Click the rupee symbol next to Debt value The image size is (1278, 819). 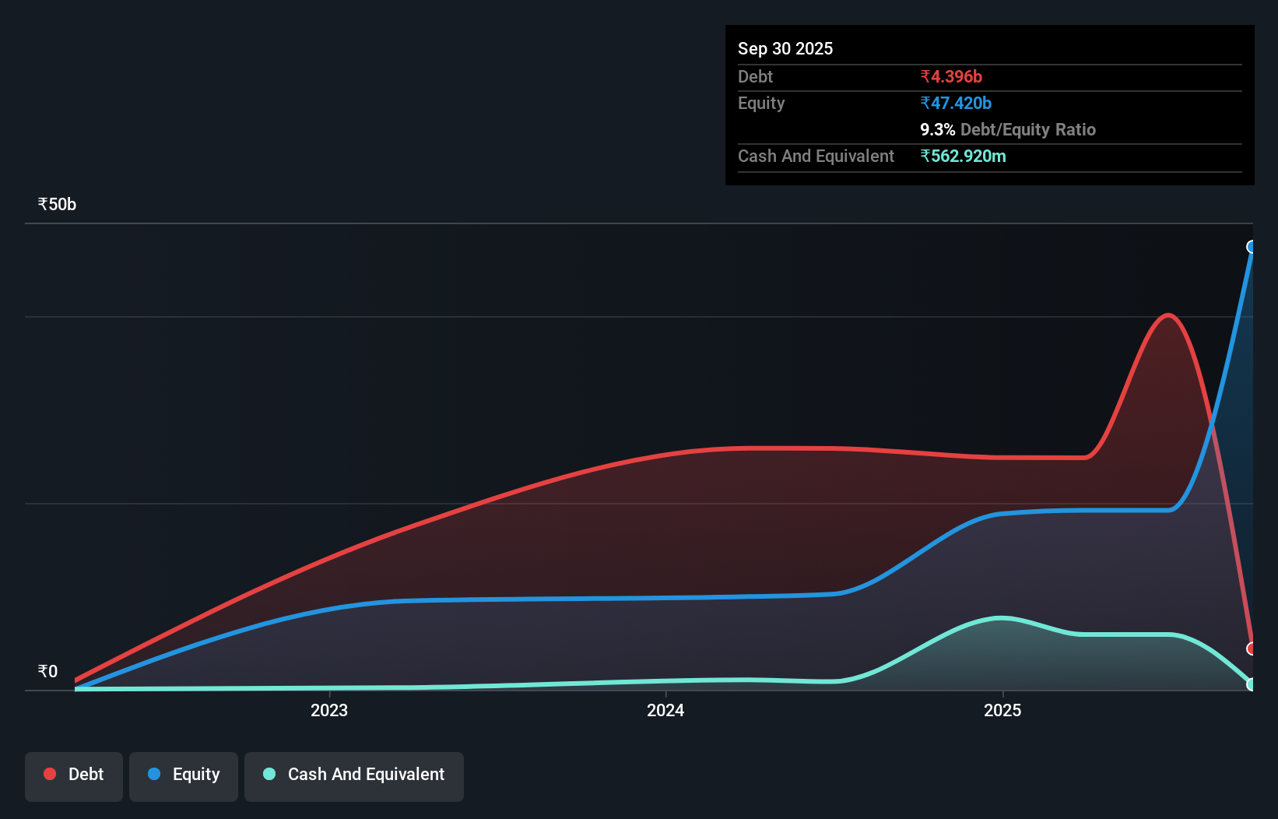pos(925,76)
